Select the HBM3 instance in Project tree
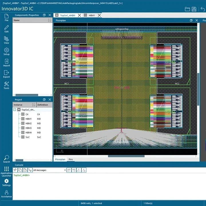Viewport: 206px width, 206px height. point(29,128)
